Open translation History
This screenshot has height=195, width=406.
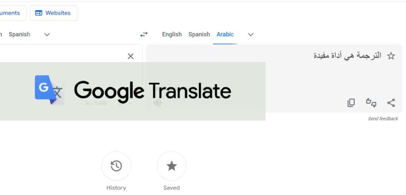pos(116,166)
